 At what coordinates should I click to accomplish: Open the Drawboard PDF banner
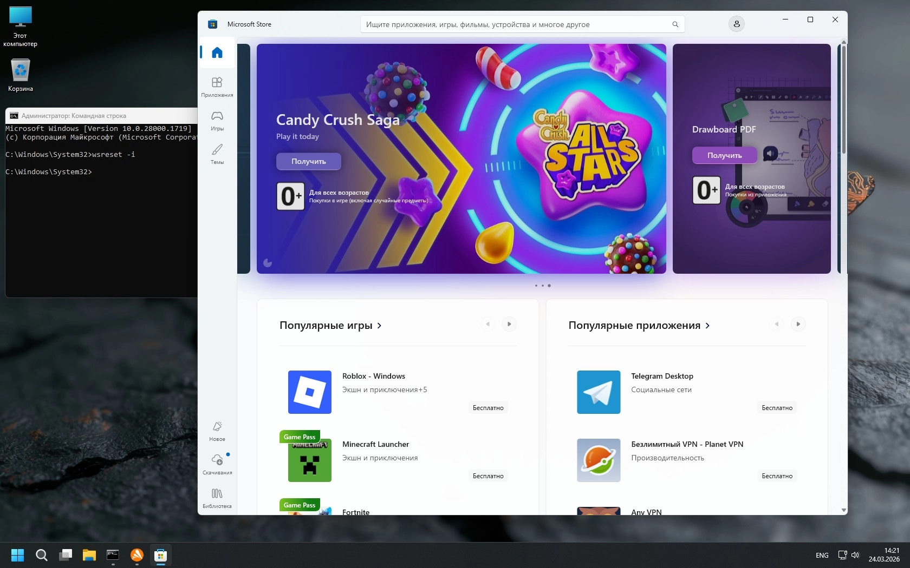pos(752,158)
